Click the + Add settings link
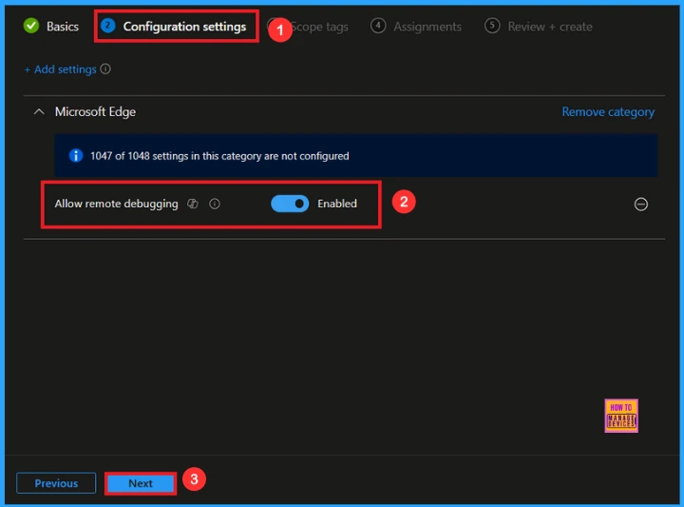Image resolution: width=684 pixels, height=507 pixels. click(60, 69)
